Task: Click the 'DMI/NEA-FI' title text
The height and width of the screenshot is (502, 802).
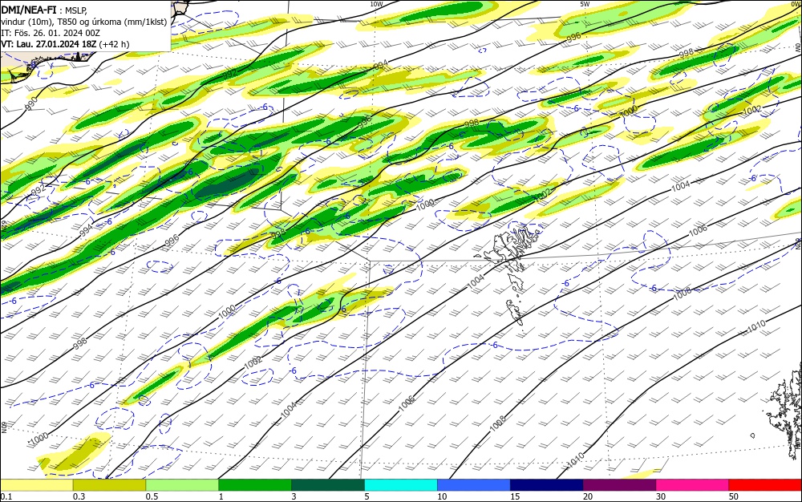Action: coord(28,10)
